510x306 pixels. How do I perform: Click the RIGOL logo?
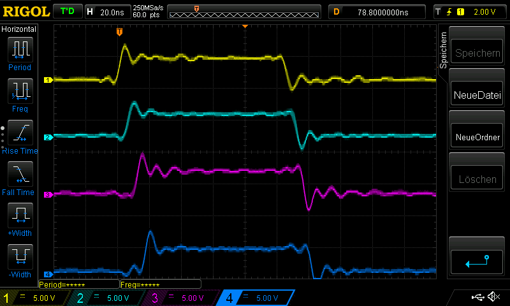coord(26,11)
